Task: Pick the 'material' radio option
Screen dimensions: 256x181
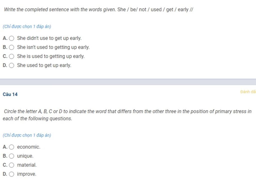Action: pyautogui.click(x=11, y=165)
